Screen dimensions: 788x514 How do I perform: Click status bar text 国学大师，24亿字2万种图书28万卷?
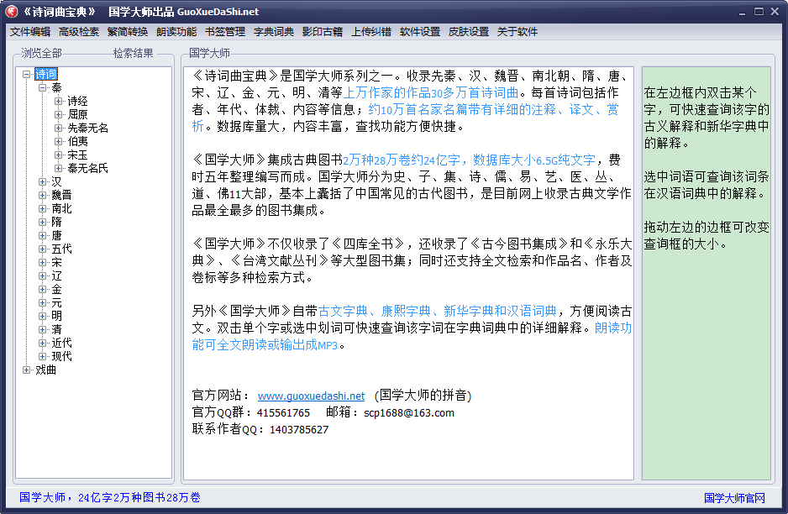pos(109,497)
